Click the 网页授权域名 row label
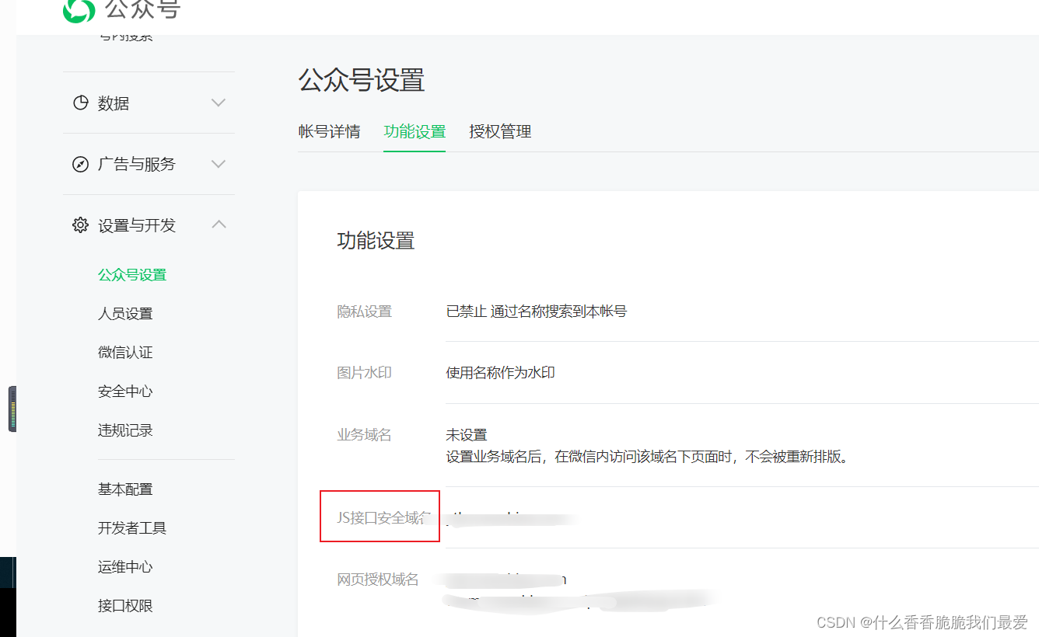The image size is (1039, 637). pyautogui.click(x=378, y=580)
